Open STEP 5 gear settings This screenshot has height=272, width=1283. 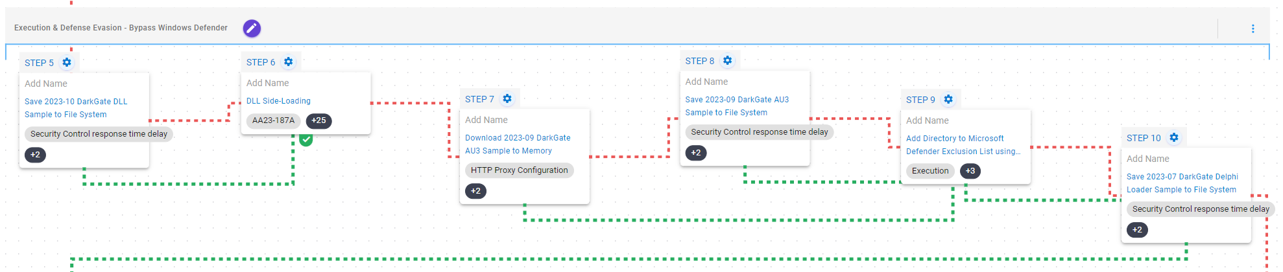tap(67, 63)
